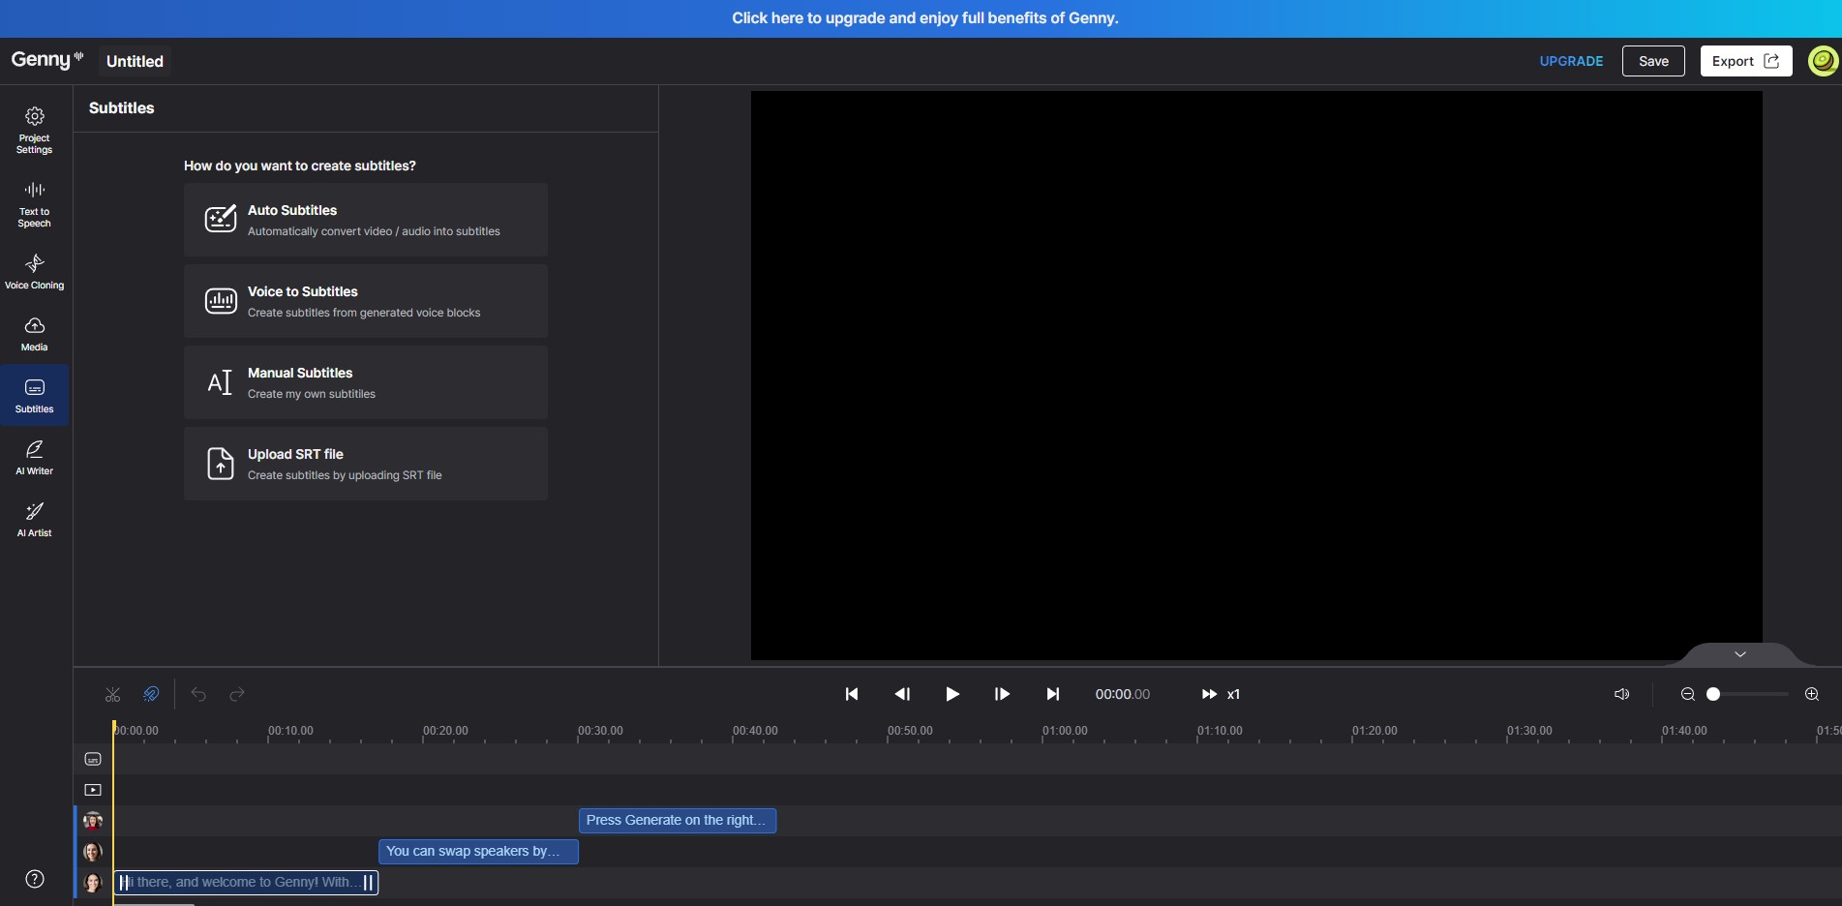This screenshot has height=906, width=1842.
Task: Select the 'Press Generate on the right' block
Action: click(x=678, y=821)
